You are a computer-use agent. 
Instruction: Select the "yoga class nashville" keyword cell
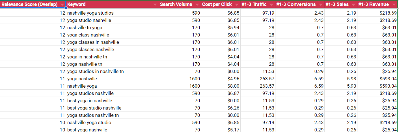pyautogui.click(x=88, y=35)
